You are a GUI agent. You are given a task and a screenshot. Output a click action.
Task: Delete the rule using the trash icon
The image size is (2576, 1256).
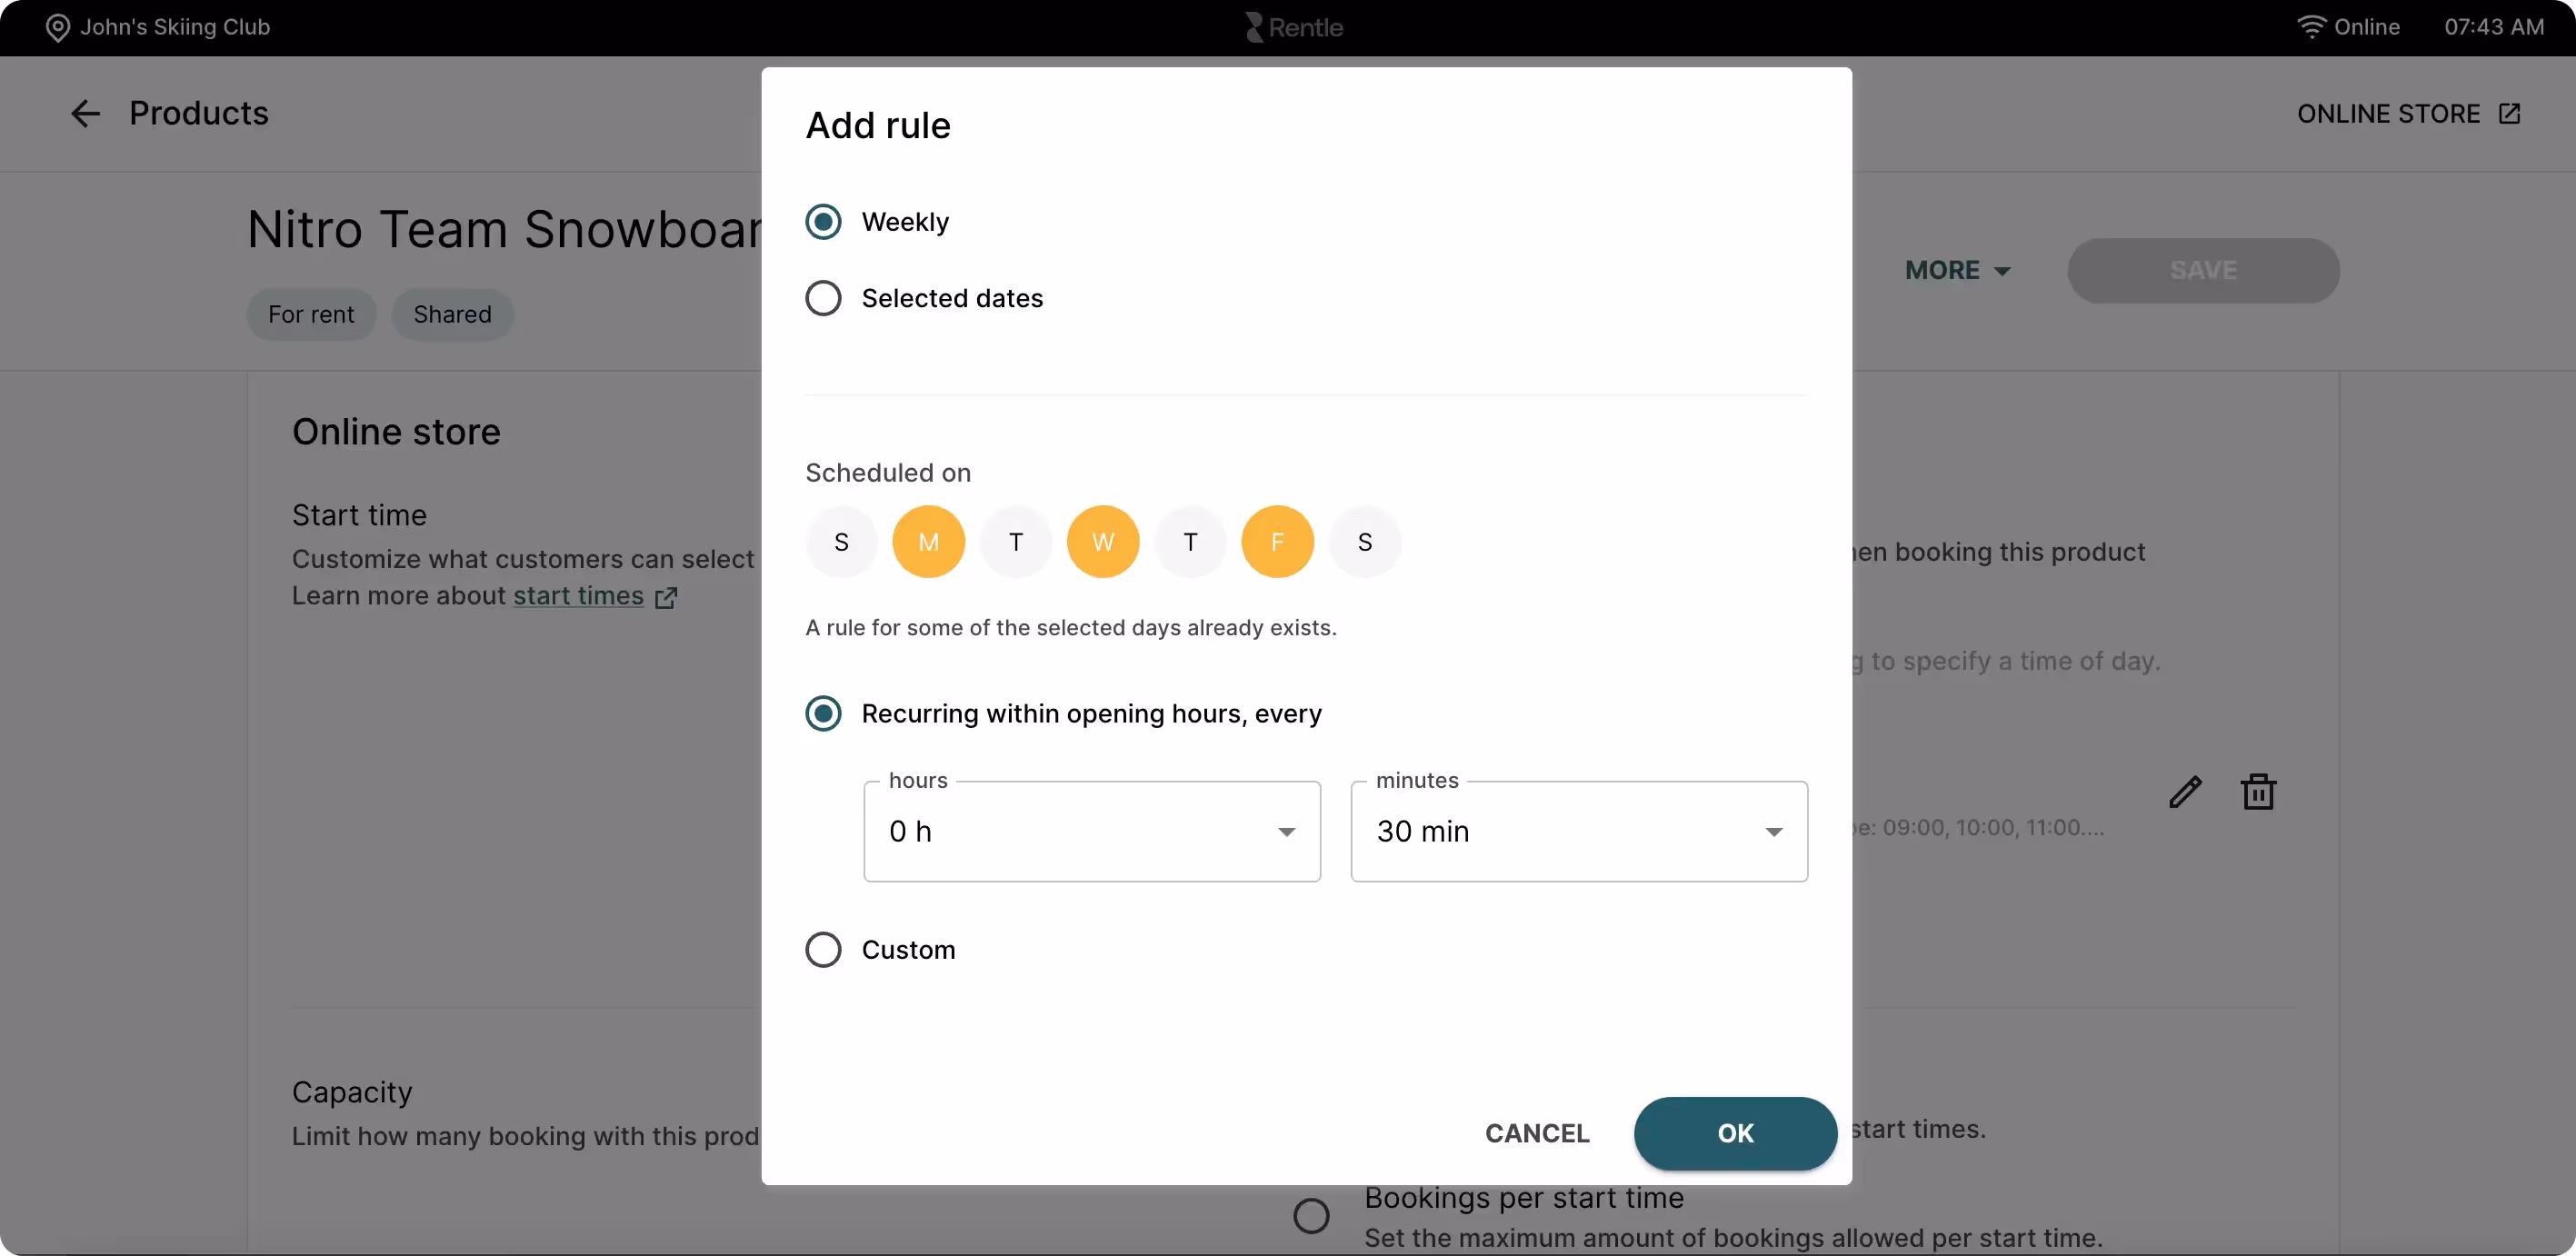(2258, 790)
